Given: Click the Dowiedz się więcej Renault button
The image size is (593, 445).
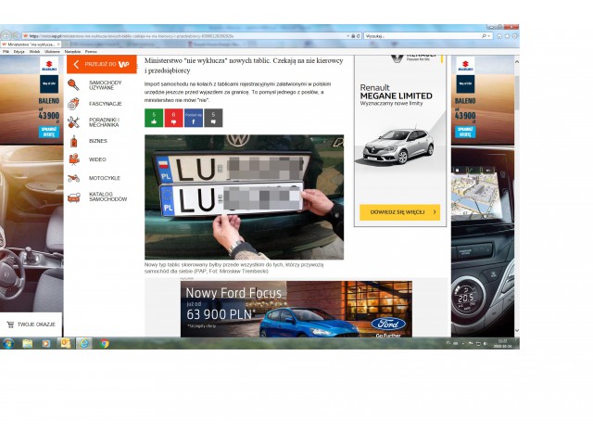Looking at the screenshot, I should point(399,212).
